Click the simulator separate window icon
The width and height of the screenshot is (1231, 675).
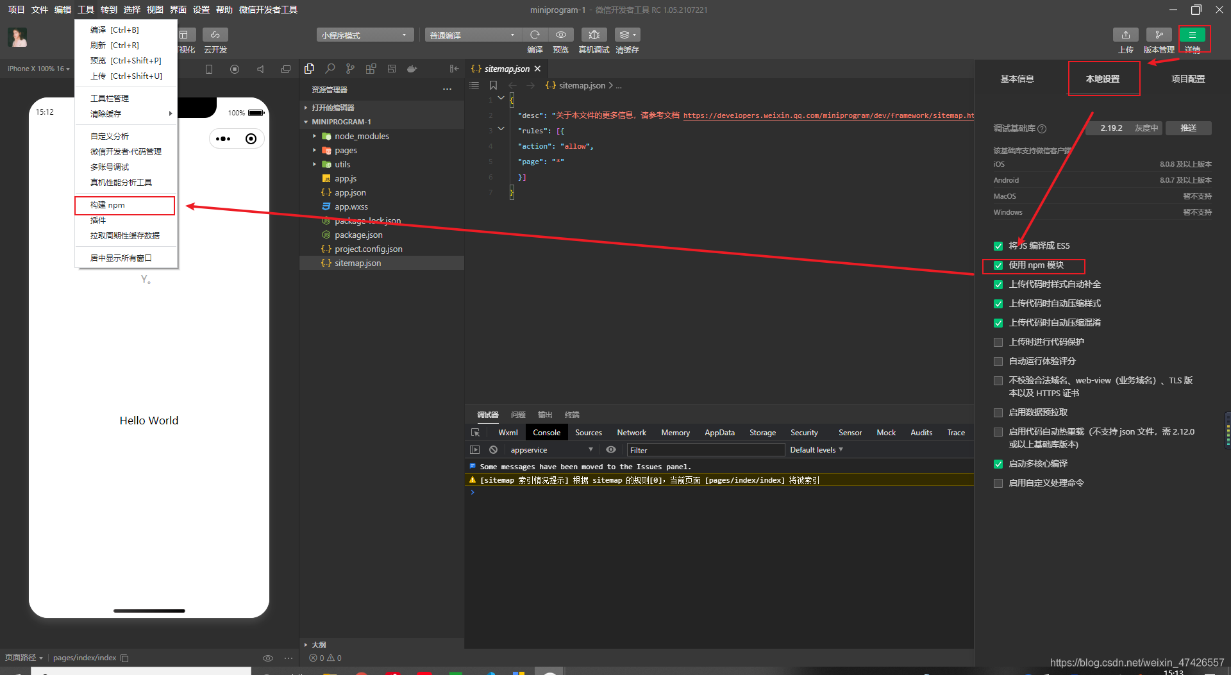point(286,69)
